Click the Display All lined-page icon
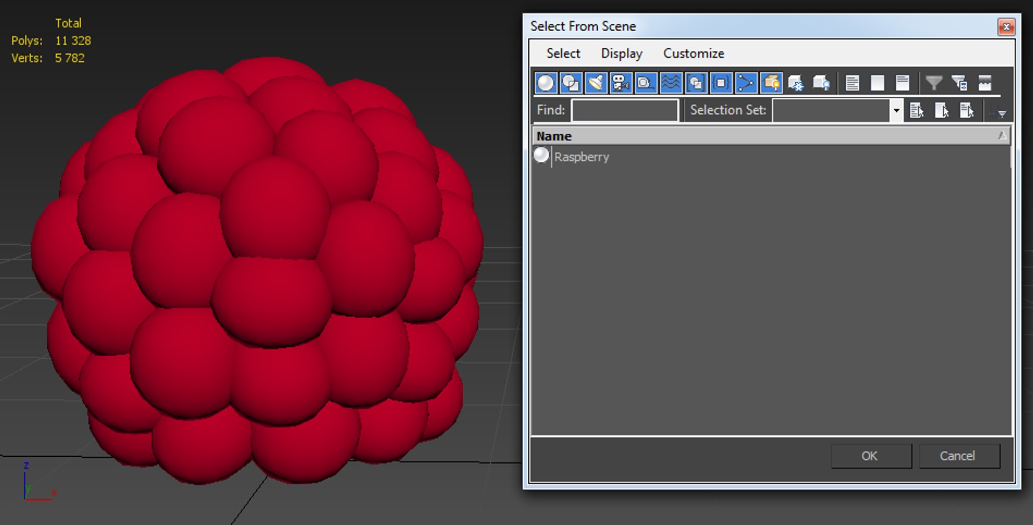1033x525 pixels. click(x=852, y=83)
